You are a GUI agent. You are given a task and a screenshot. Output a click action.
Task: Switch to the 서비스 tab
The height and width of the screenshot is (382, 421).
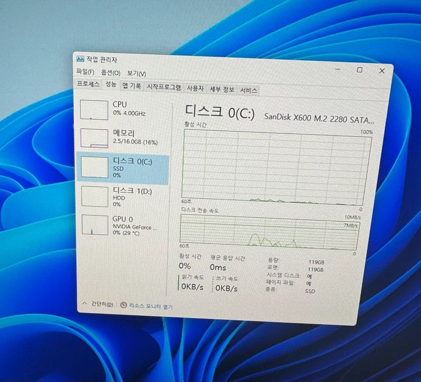coord(250,89)
